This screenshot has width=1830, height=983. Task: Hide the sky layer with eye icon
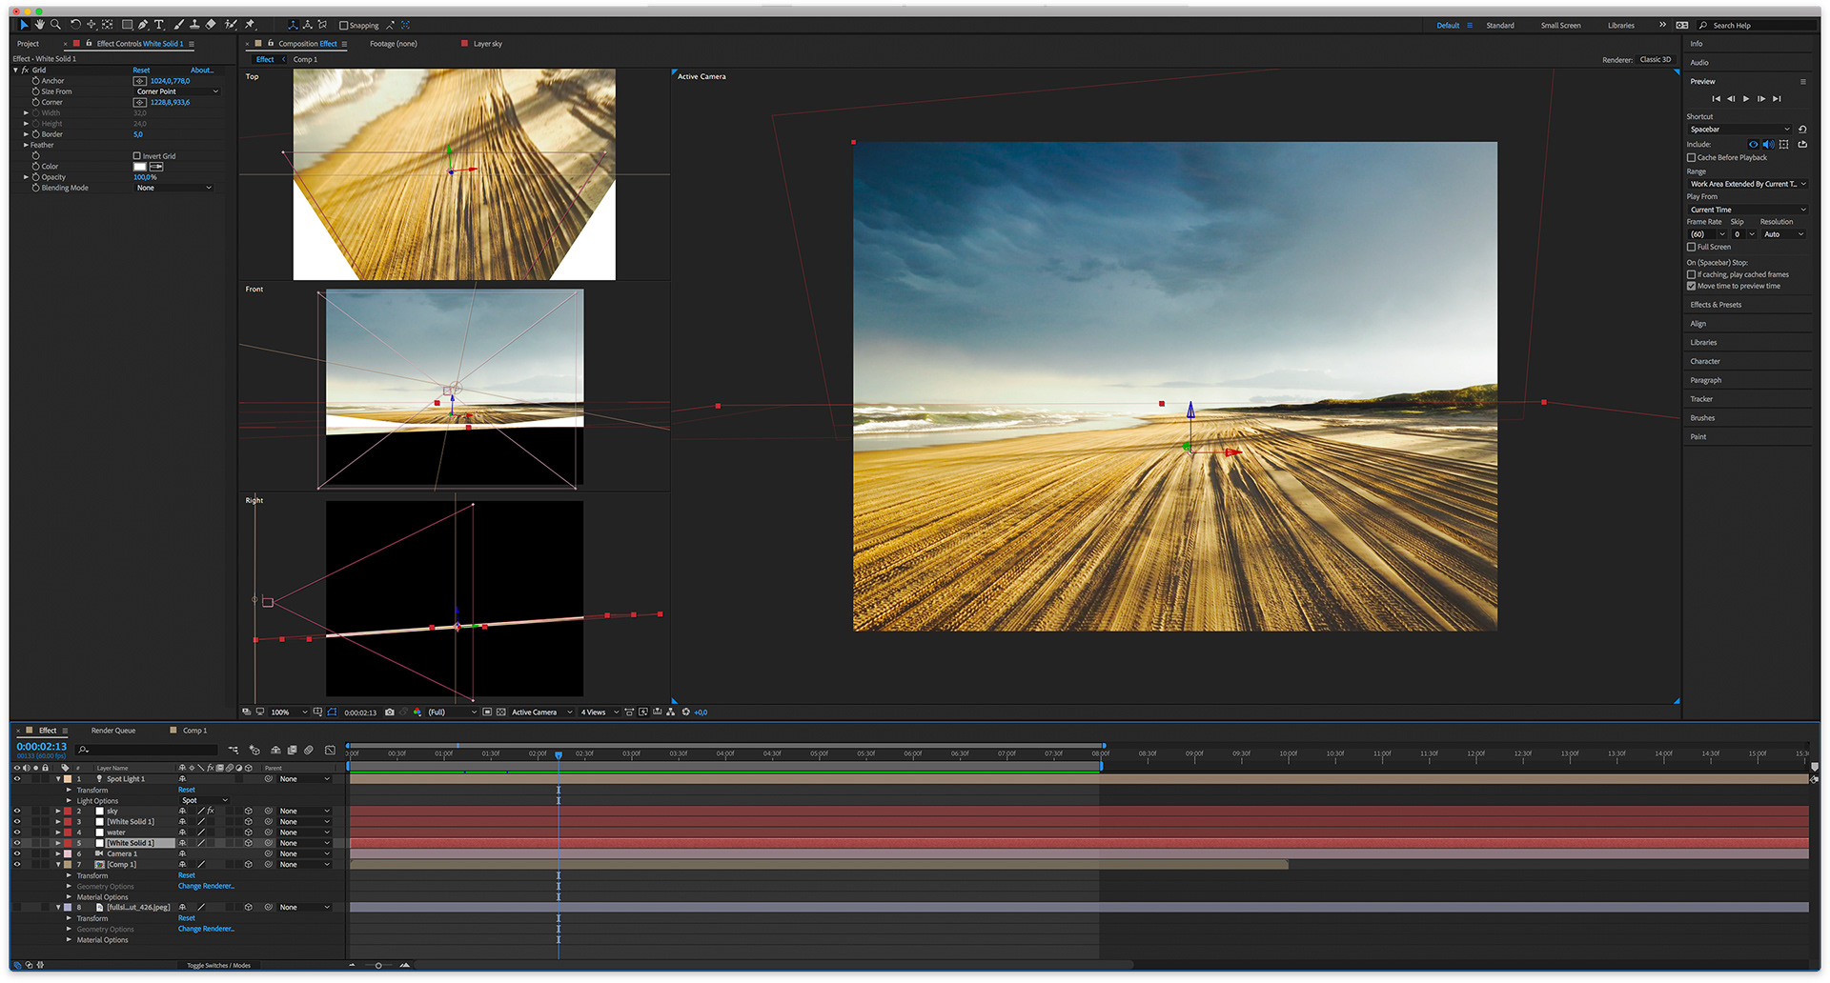pos(16,812)
